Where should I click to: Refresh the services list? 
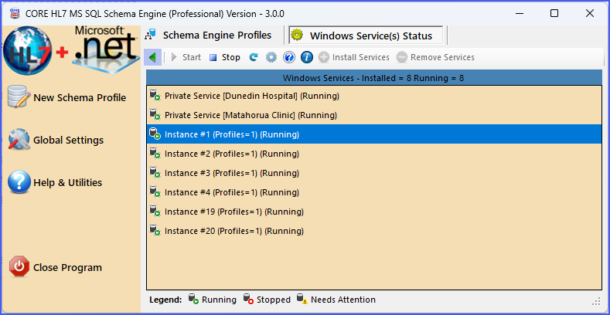pos(254,57)
